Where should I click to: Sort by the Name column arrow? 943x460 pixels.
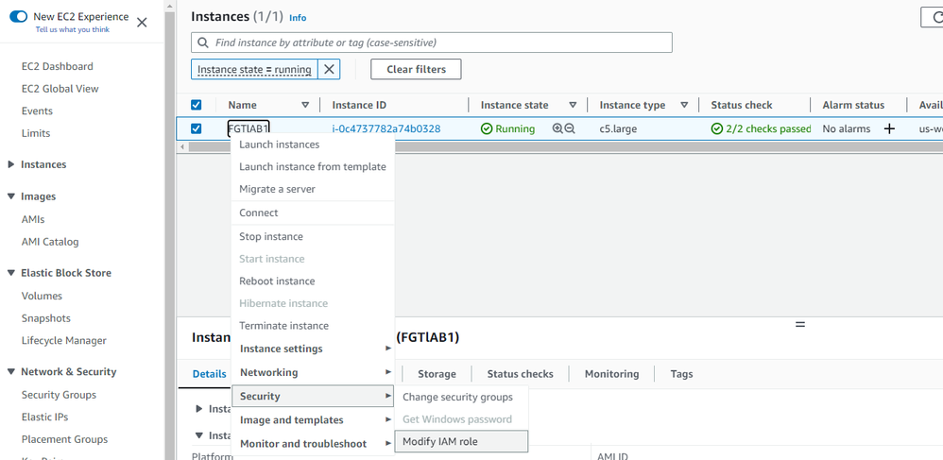click(x=305, y=105)
